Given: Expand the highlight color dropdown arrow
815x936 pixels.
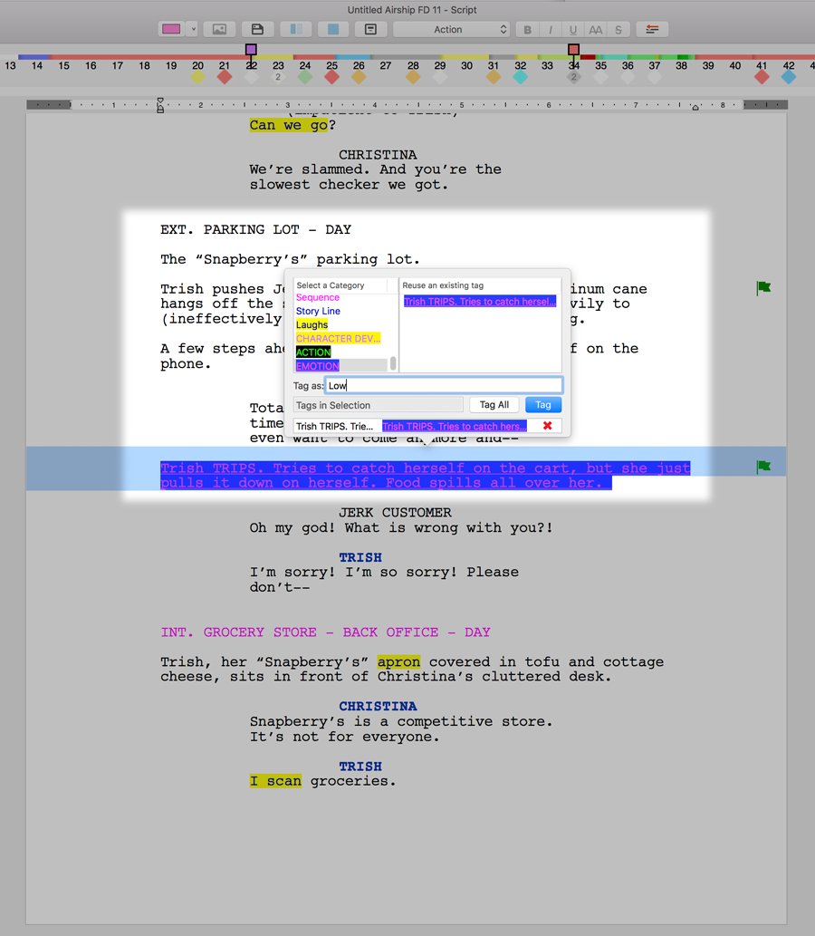Looking at the screenshot, I should (193, 29).
